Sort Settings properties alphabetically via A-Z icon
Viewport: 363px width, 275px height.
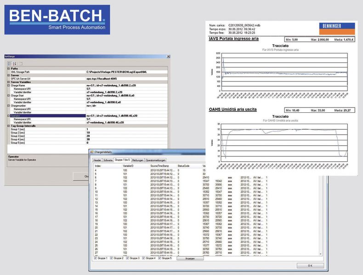pos(14,64)
